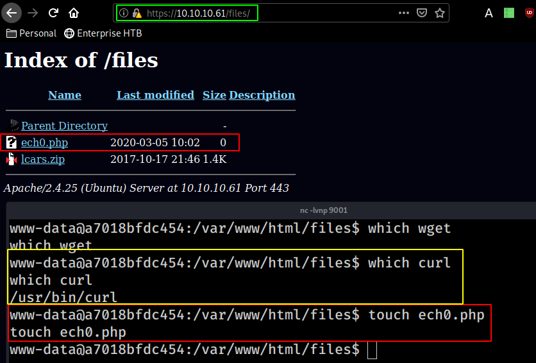This screenshot has height=363, width=536.
Task: Click the browser Back arrow button
Action: (x=13, y=13)
